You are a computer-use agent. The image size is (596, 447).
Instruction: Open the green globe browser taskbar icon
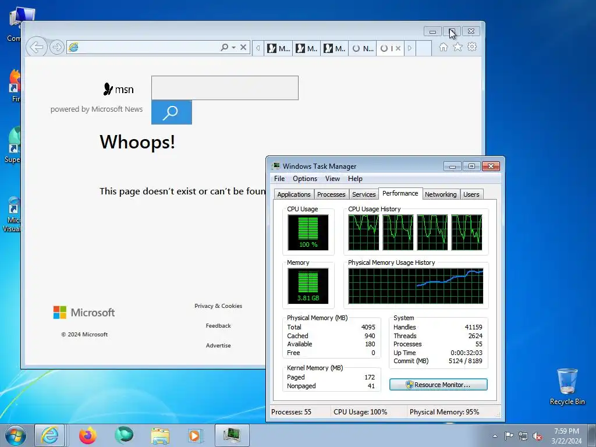pos(124,435)
